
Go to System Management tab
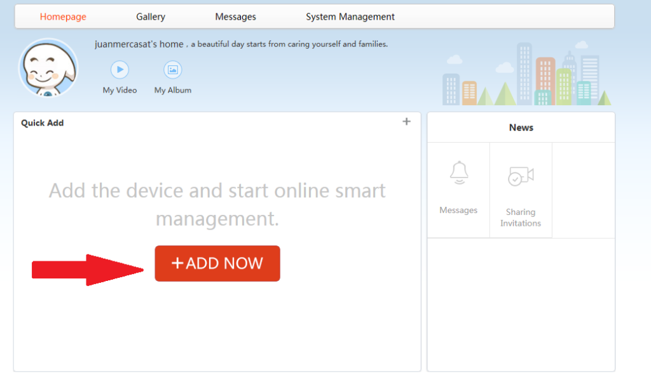(350, 16)
